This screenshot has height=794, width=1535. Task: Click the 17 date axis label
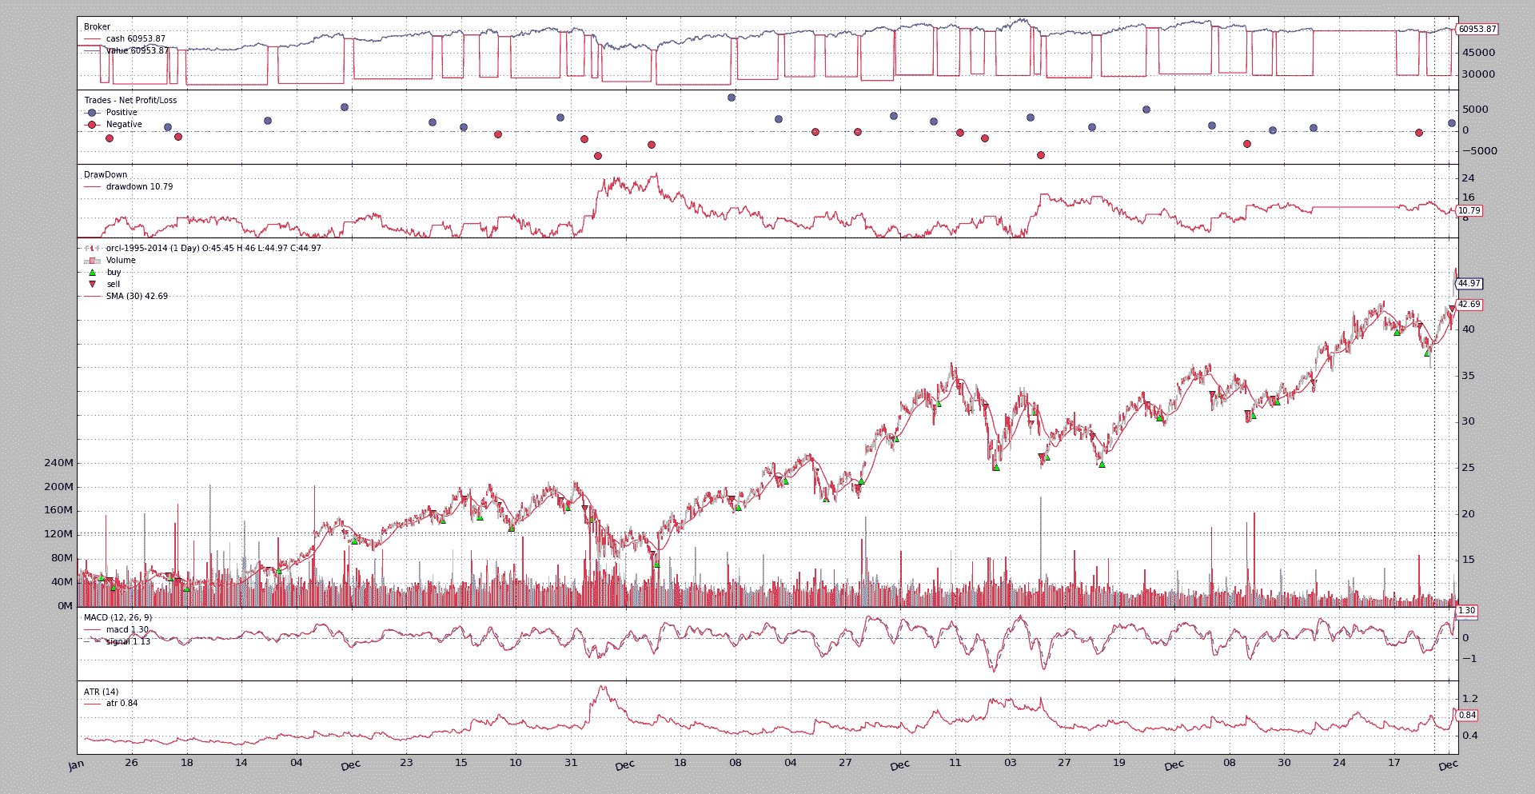coord(1394,763)
